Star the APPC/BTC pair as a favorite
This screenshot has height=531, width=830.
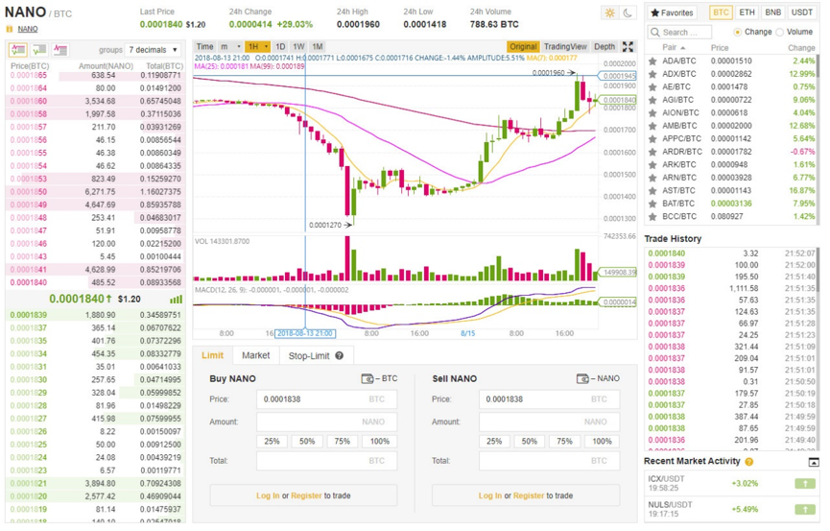(x=652, y=139)
